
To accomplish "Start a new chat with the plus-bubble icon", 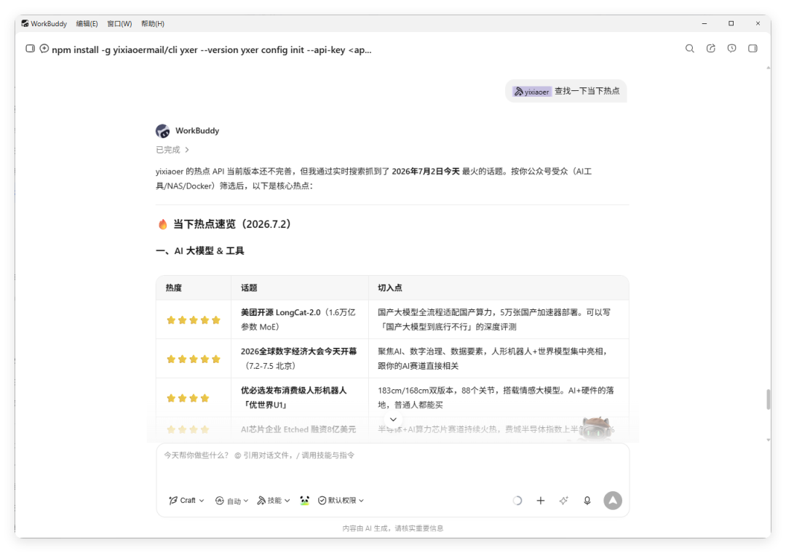I will 44,49.
